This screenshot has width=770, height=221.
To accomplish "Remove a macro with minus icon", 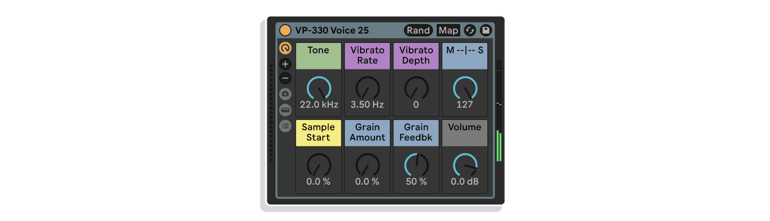I will coord(285,78).
